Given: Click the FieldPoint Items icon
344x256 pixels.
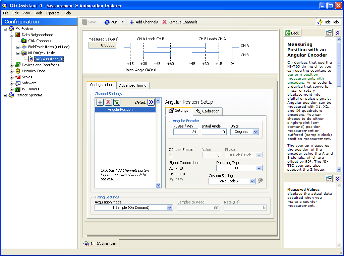Looking at the screenshot, I should click(x=24, y=47).
